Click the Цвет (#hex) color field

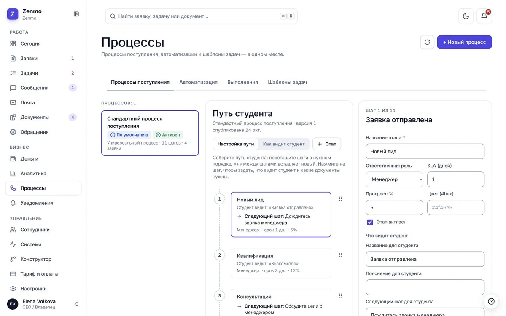(456, 208)
